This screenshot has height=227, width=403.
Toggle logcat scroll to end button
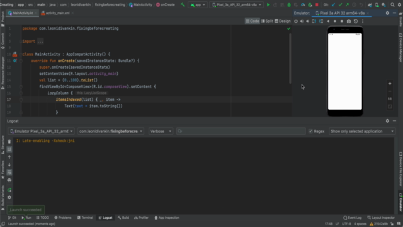[9, 149]
